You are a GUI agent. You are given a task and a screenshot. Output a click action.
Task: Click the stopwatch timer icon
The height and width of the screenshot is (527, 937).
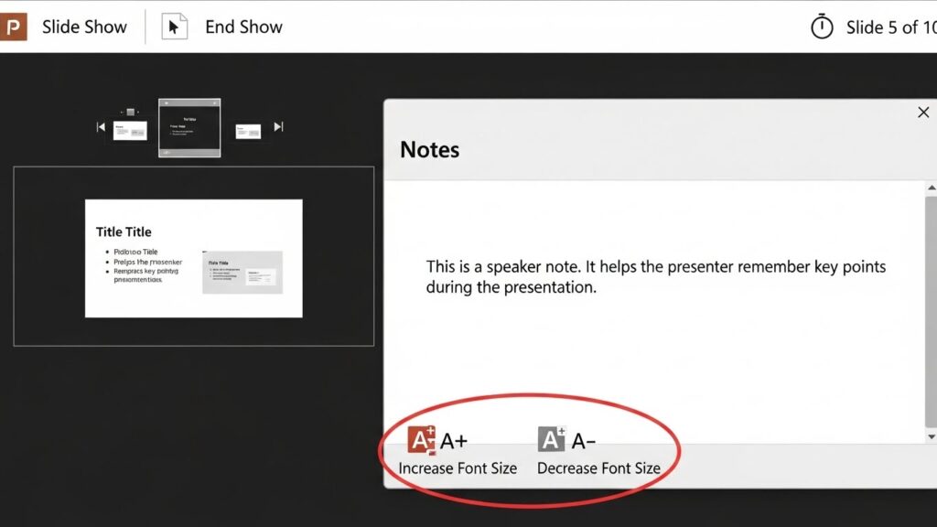[822, 27]
